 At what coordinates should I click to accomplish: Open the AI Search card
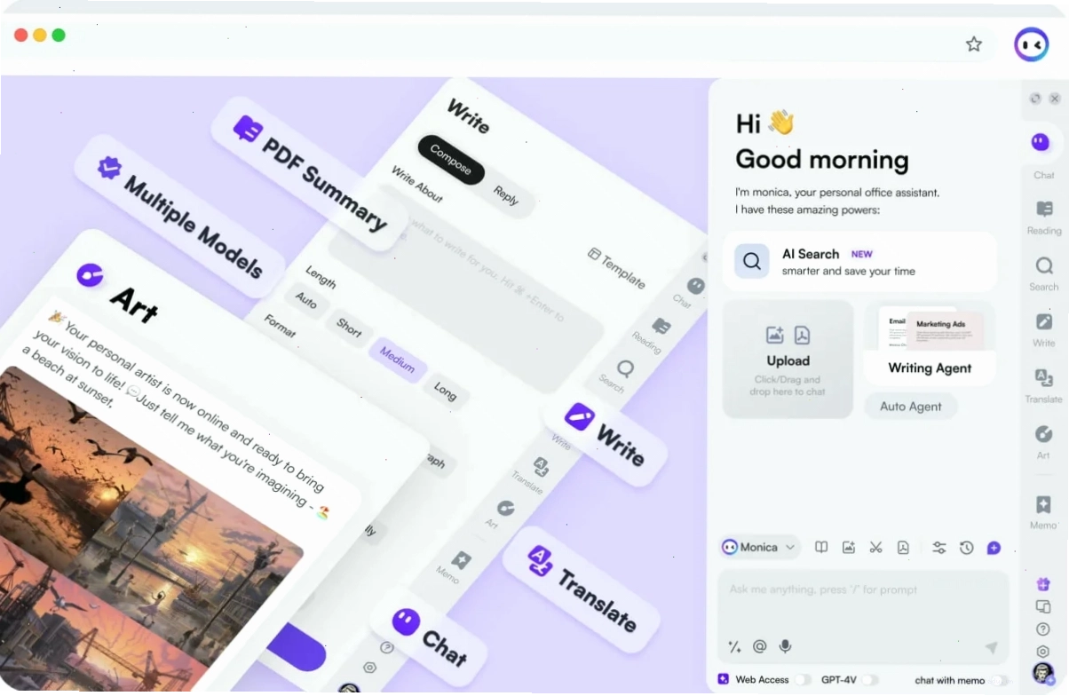(859, 262)
